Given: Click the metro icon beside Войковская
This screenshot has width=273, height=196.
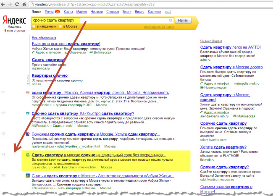Looking at the screenshot, I should pyautogui.click(x=91, y=52).
